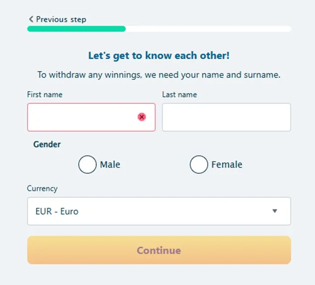The width and height of the screenshot is (315, 285).
Task: Click the Currency dropdown arrow
Action: pos(274,211)
